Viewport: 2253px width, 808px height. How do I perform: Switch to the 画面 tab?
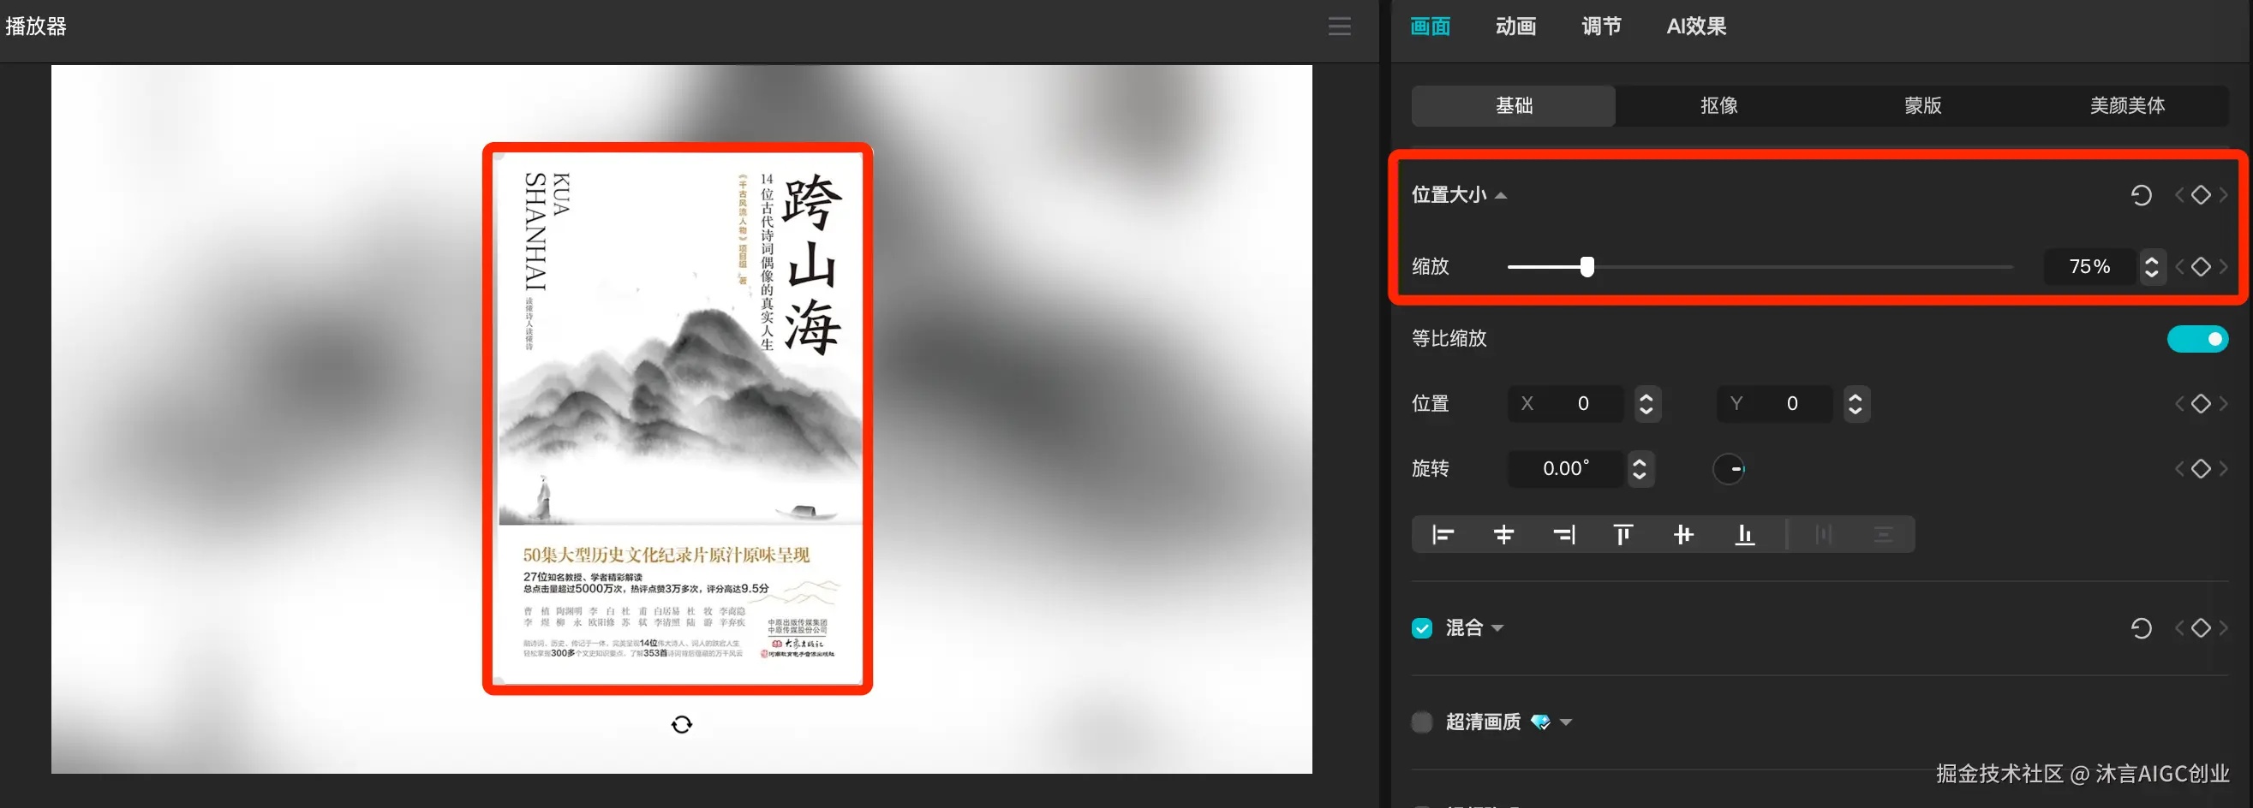(1430, 27)
